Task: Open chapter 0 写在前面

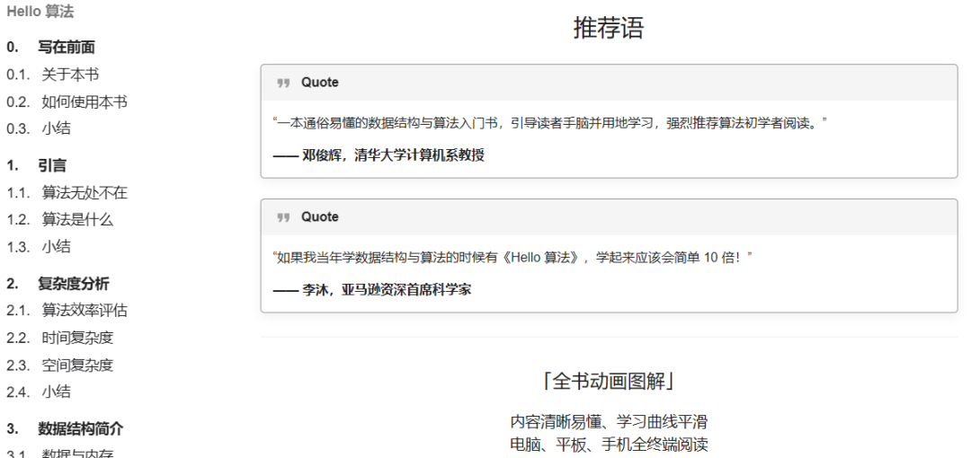Action: [x=50, y=48]
